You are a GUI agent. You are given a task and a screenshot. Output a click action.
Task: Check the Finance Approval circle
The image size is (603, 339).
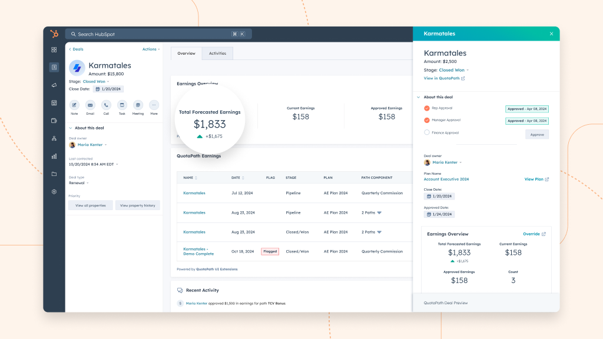click(x=427, y=132)
